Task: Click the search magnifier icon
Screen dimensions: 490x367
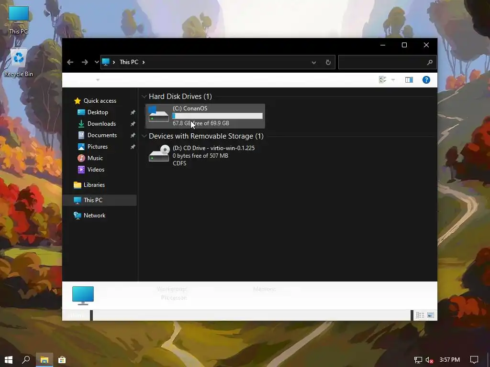Action: (x=430, y=63)
